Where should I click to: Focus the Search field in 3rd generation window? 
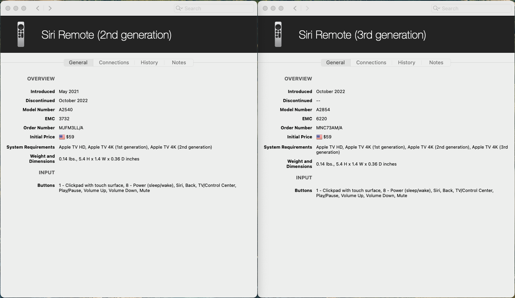click(x=471, y=8)
